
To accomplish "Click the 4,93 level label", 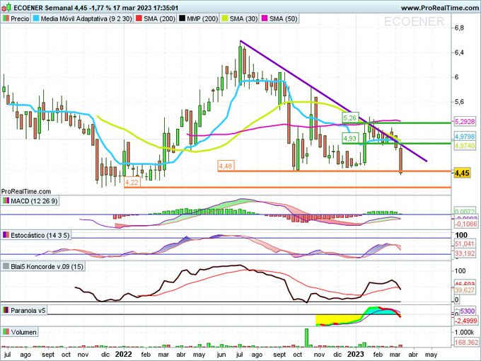I will tap(350, 139).
